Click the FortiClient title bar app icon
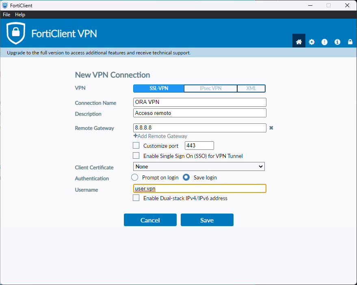The height and width of the screenshot is (285, 357). tap(5, 5)
